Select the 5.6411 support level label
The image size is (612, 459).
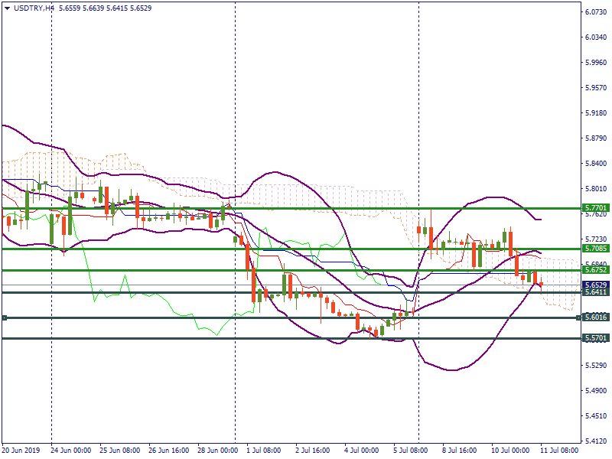(x=595, y=292)
